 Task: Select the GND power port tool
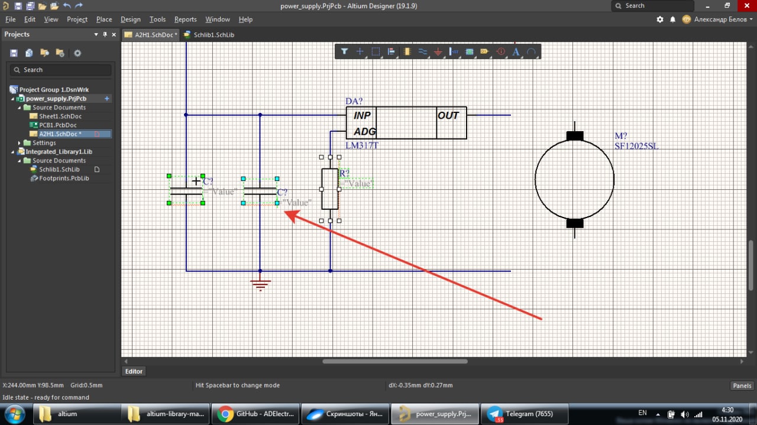click(438, 52)
